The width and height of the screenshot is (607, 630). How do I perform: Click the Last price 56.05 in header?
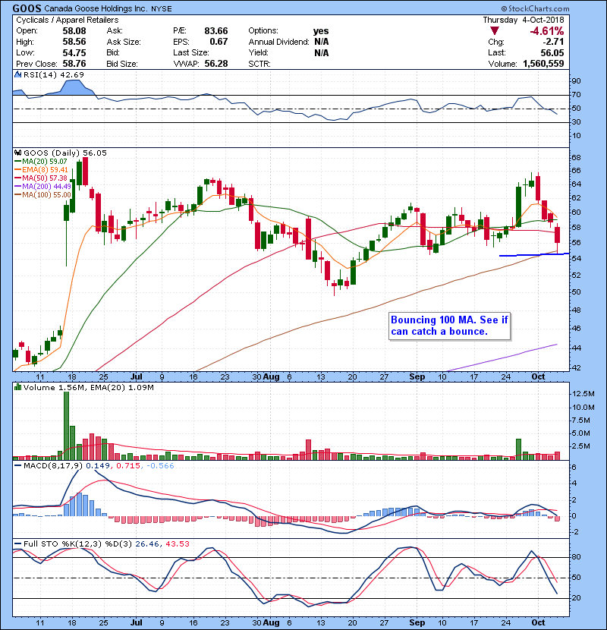point(552,52)
